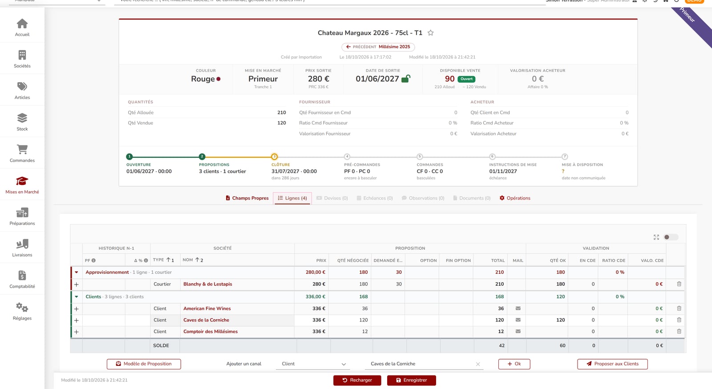The height and width of the screenshot is (389, 712).
Task: Click the Ouvert status badge
Action: pyautogui.click(x=466, y=79)
